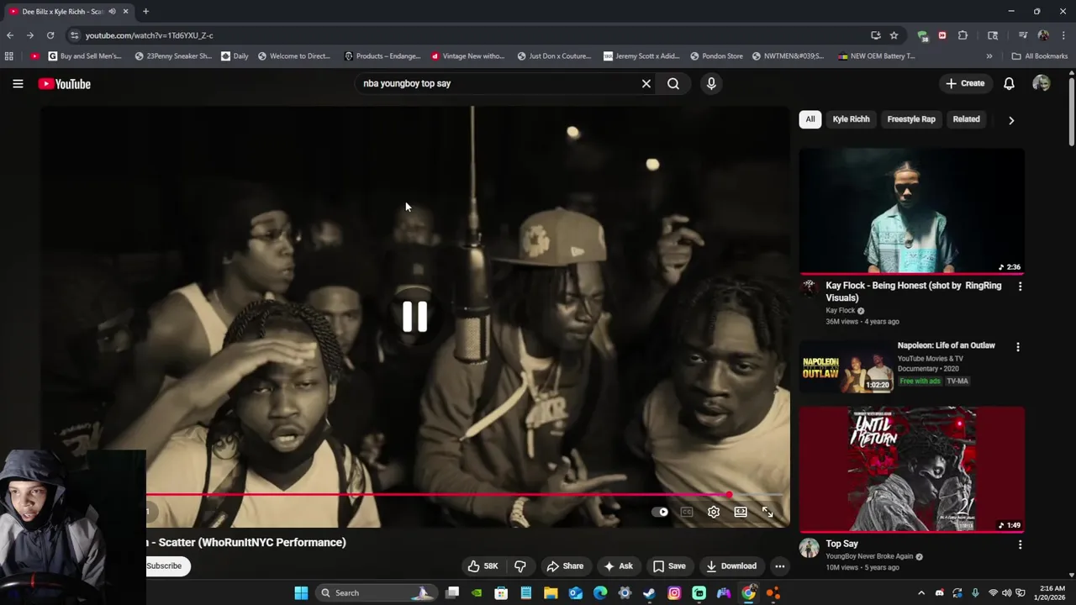
Task: Open options for Kay Flock Being Honest video
Action: point(1020,287)
